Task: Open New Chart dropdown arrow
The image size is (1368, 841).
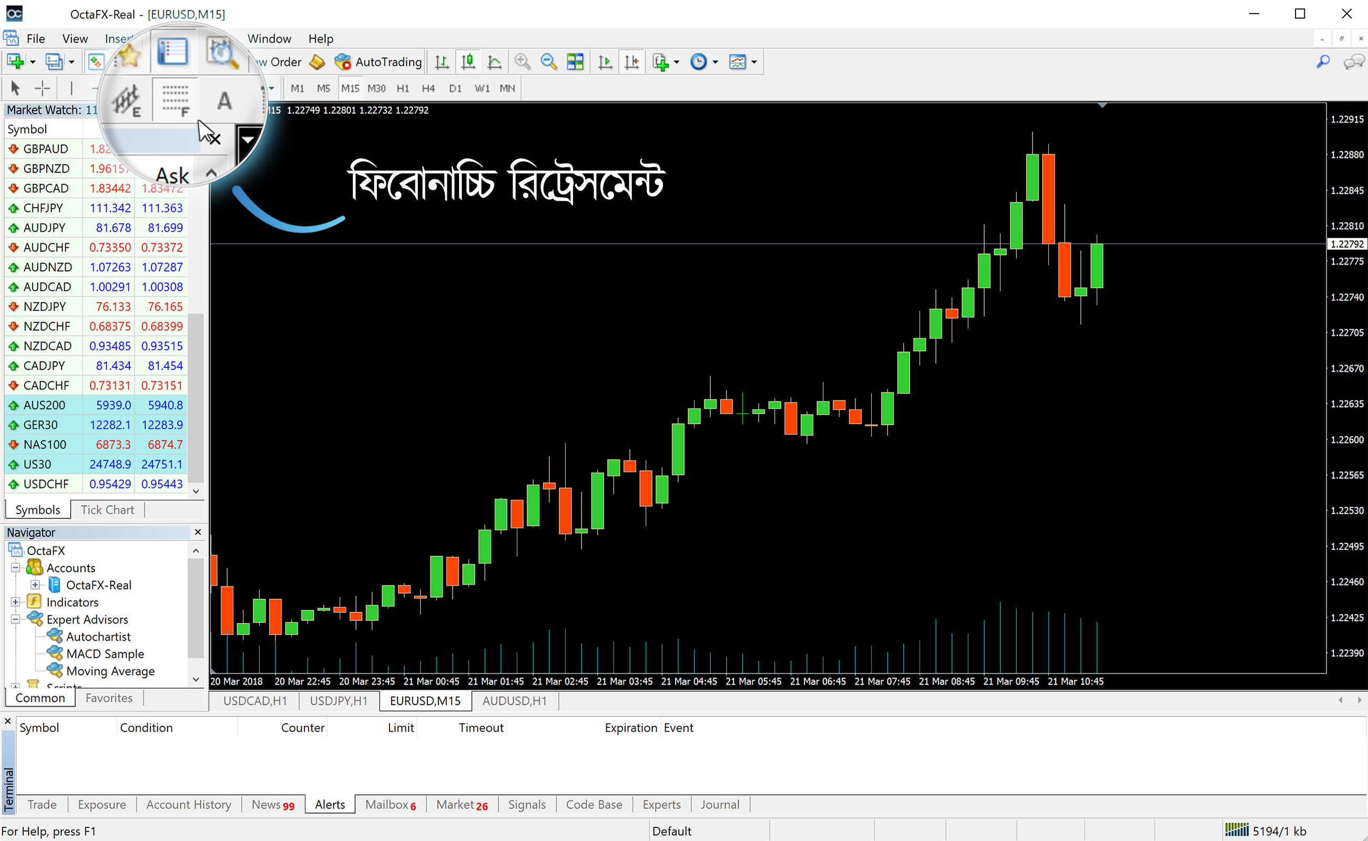Action: (33, 61)
